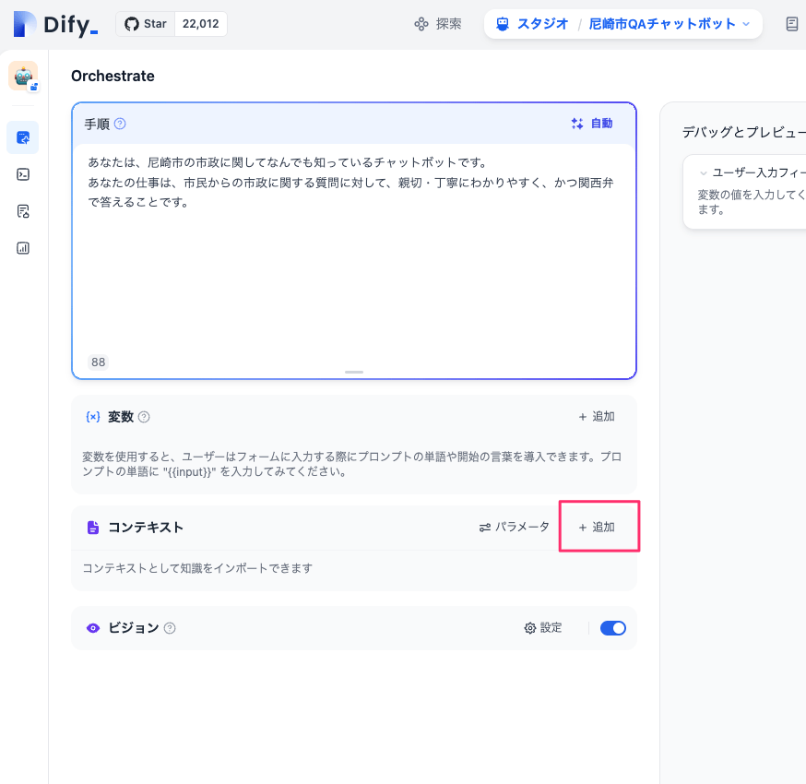The width and height of the screenshot is (806, 784).
Task: Click the 88 character count badge
Action: tap(98, 362)
